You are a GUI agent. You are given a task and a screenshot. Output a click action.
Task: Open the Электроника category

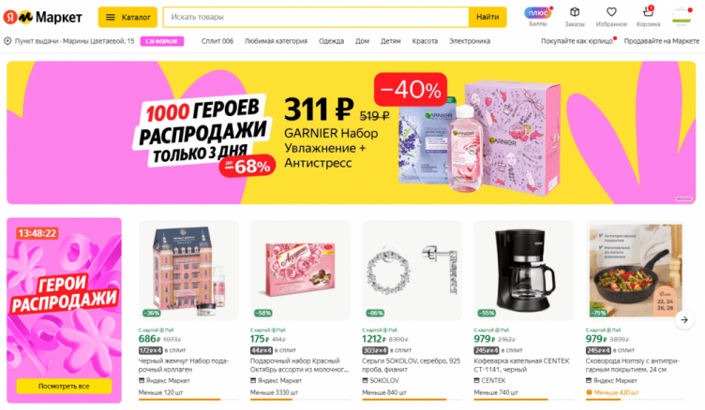(x=470, y=41)
